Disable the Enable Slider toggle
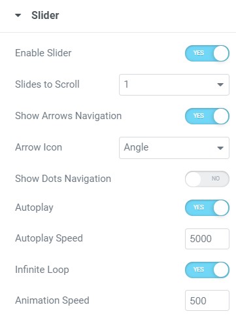 pos(207,53)
